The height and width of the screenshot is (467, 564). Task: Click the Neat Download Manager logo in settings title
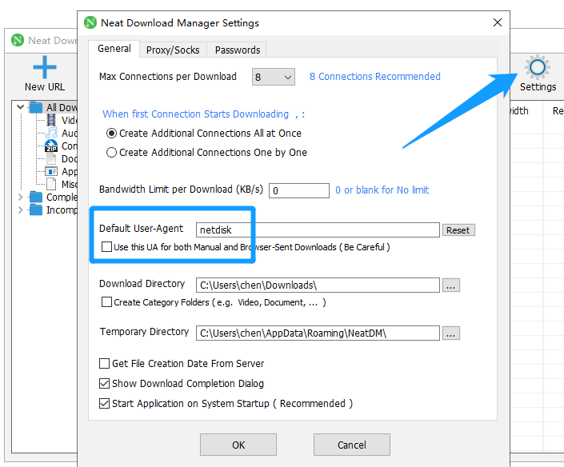[90, 22]
